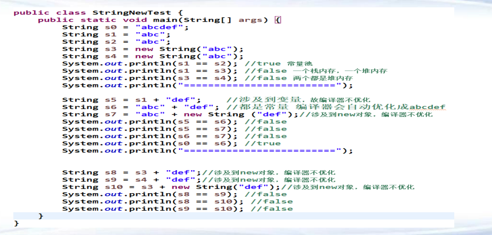Click the comment ending with 'abcdef' on s6 line

click(x=336, y=107)
